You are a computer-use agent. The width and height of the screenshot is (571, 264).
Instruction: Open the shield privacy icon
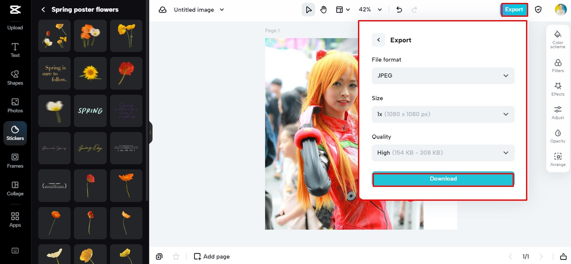pos(538,9)
